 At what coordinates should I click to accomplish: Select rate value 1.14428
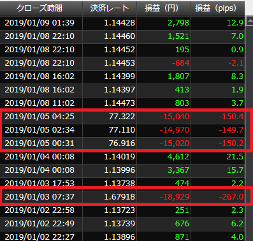(x=119, y=22)
